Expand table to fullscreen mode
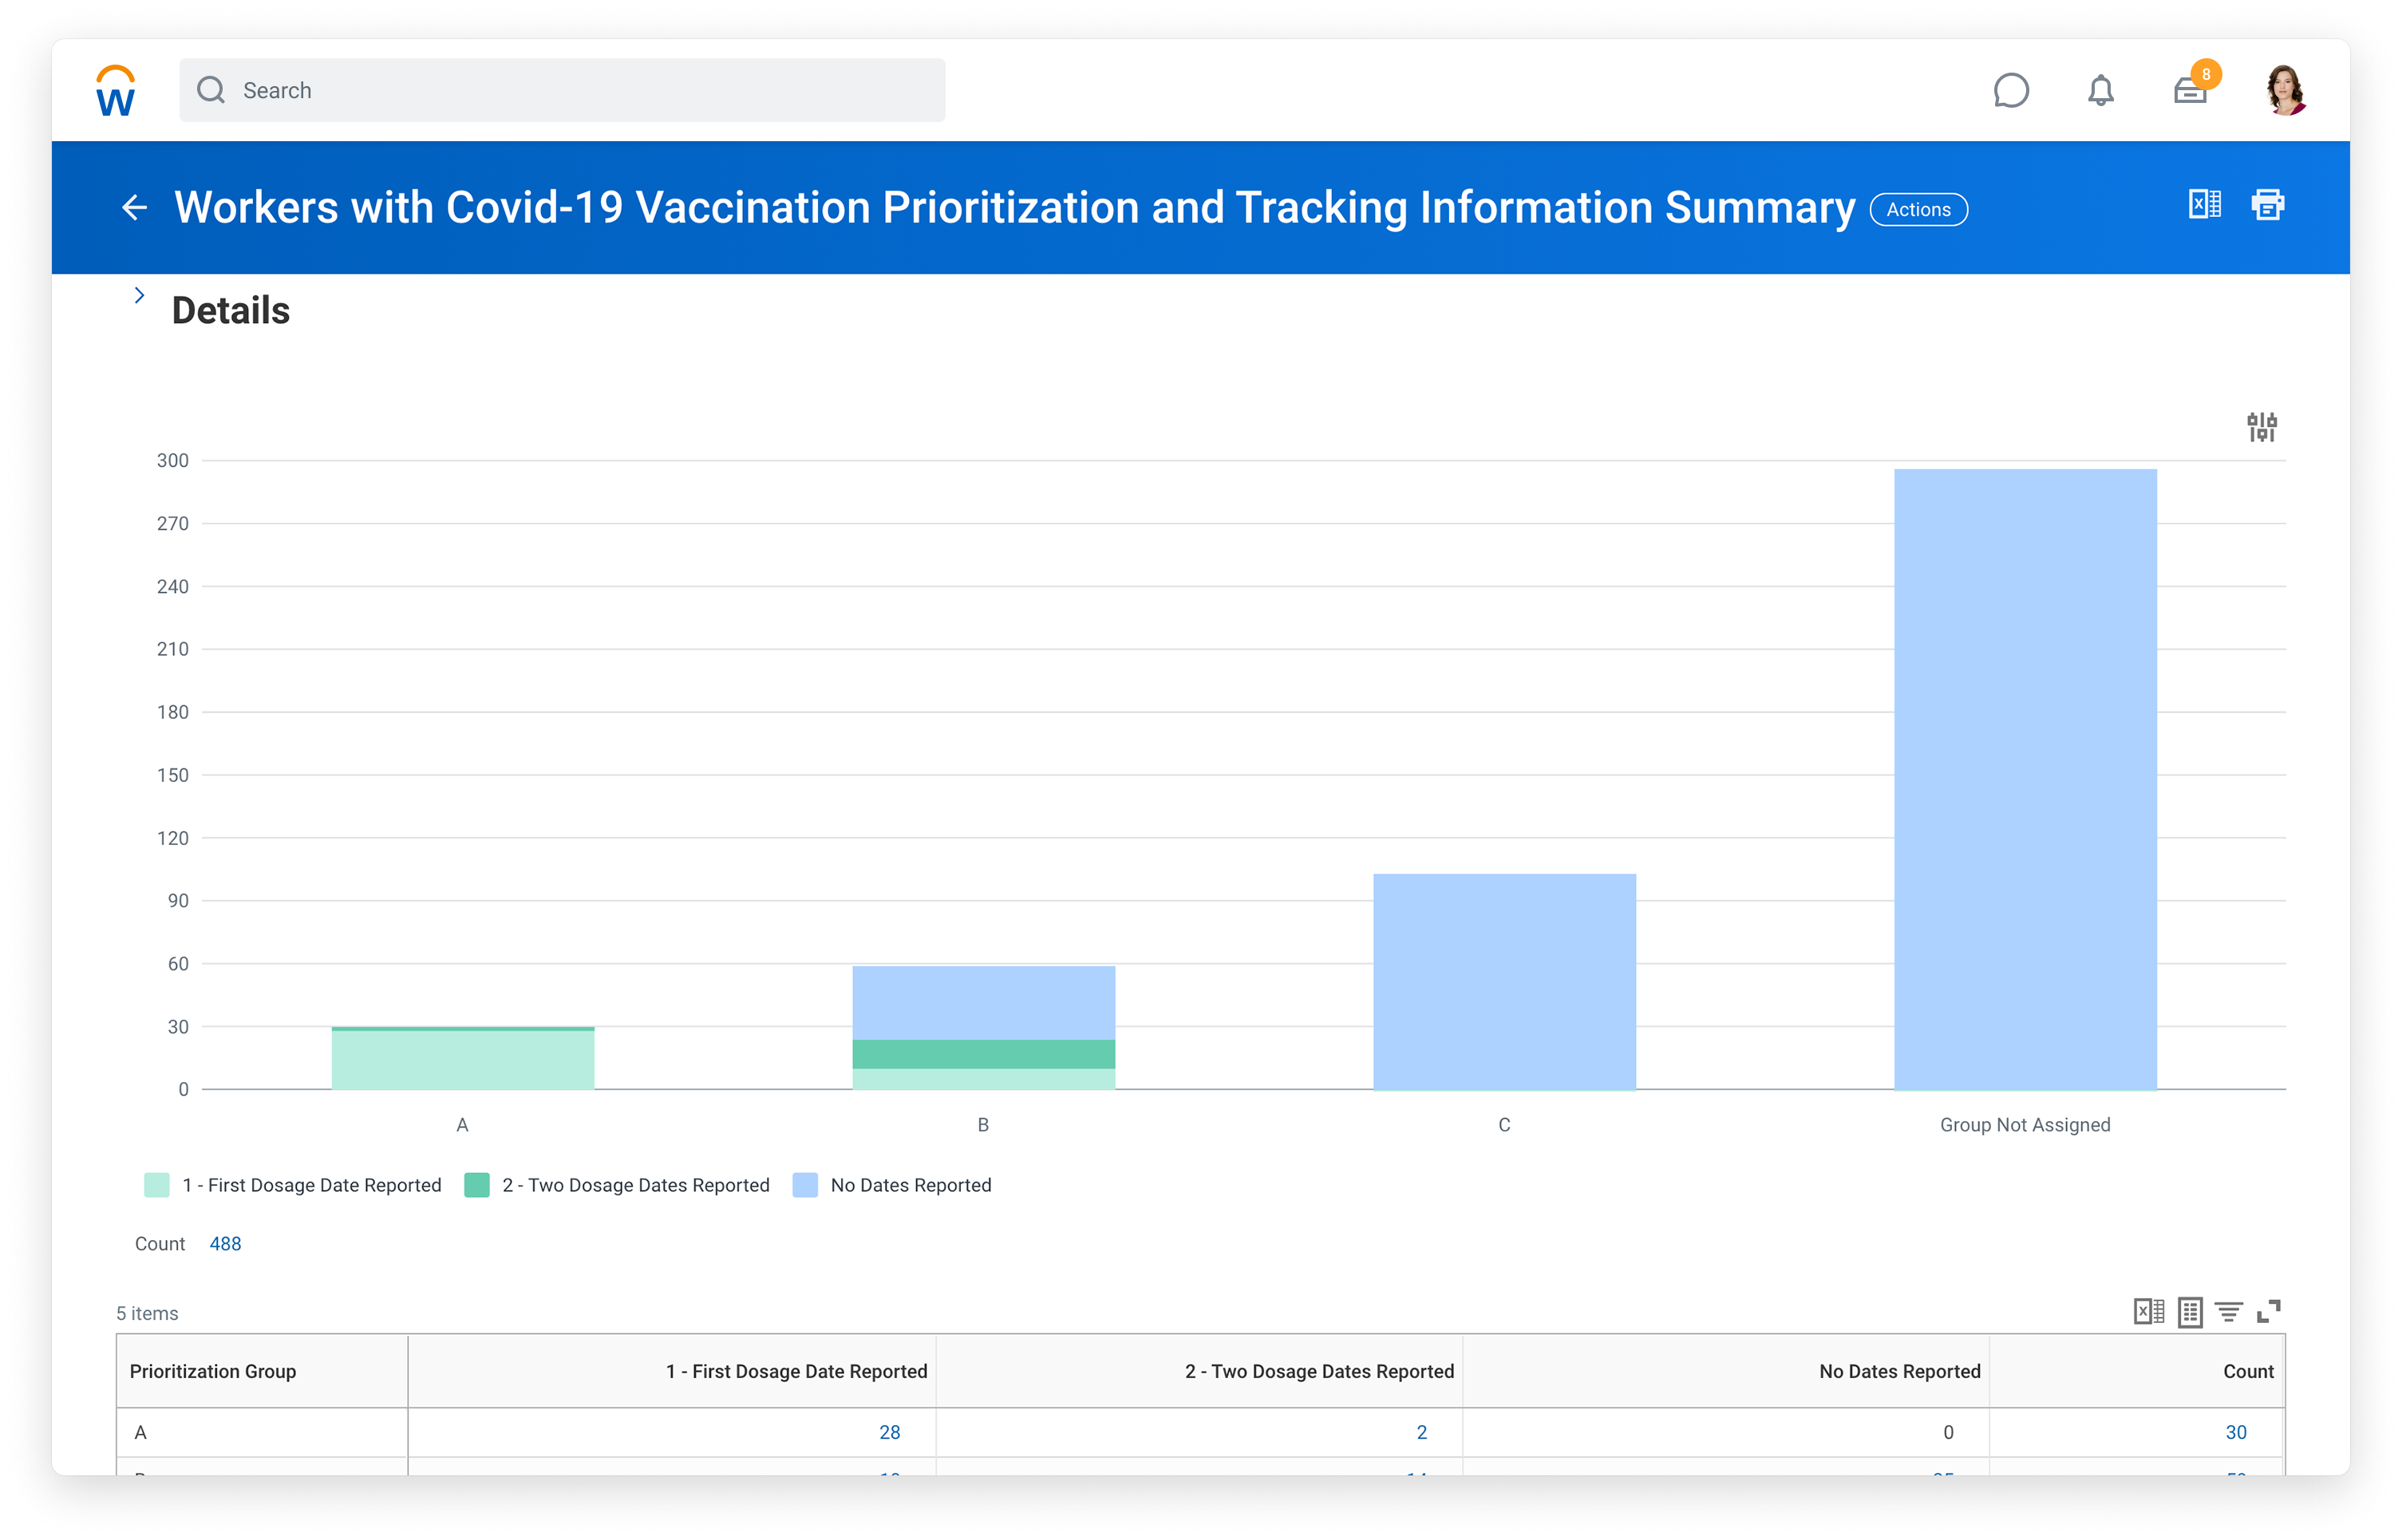 pos(2269,1311)
